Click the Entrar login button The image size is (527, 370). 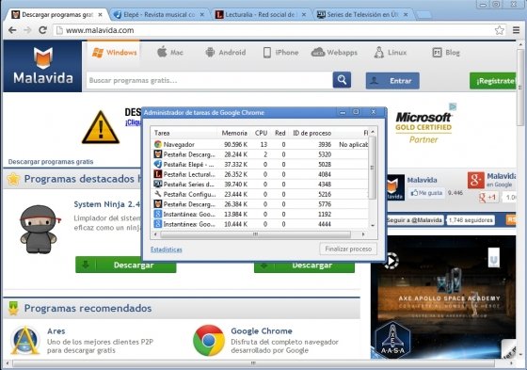[392, 81]
